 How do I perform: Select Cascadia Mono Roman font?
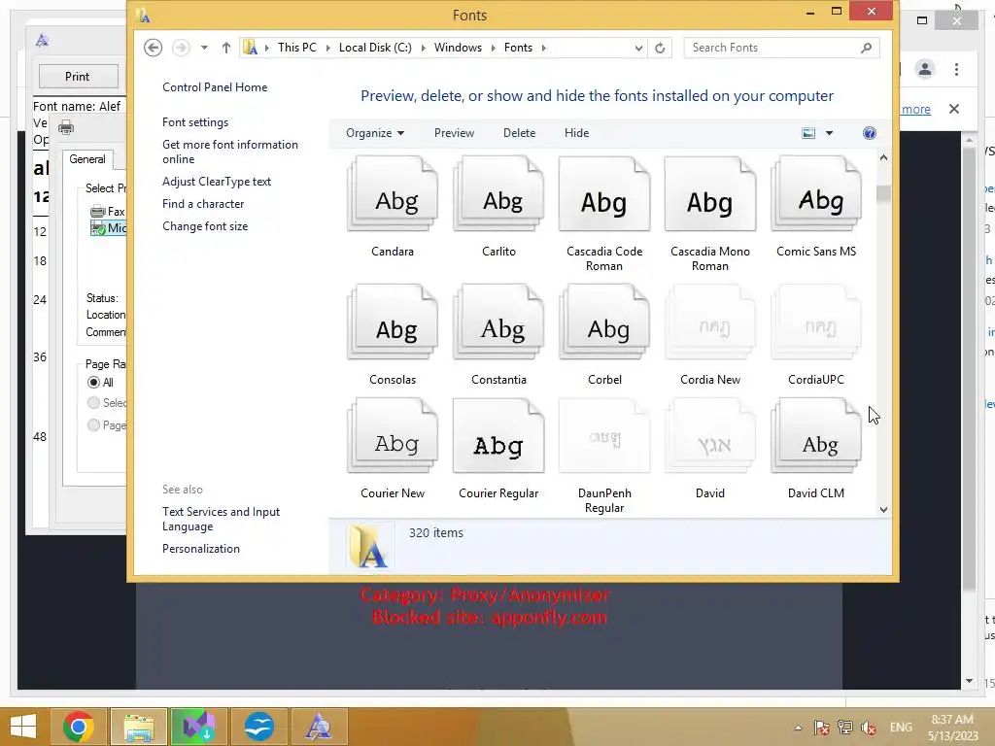pyautogui.click(x=710, y=194)
